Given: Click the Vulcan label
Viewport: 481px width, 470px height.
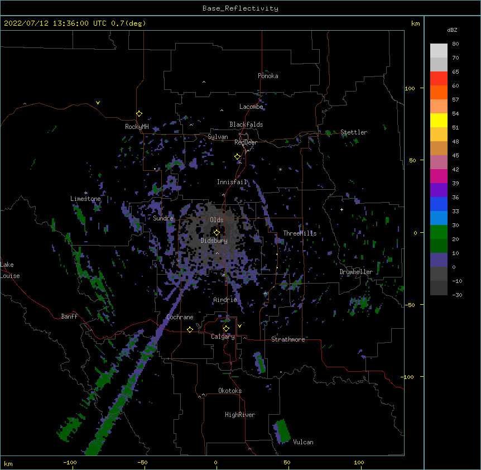Looking at the screenshot, I should [x=303, y=442].
